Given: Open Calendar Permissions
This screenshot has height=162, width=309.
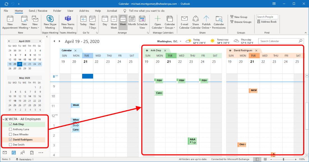Looking at the screenshot, I should 219,22.
